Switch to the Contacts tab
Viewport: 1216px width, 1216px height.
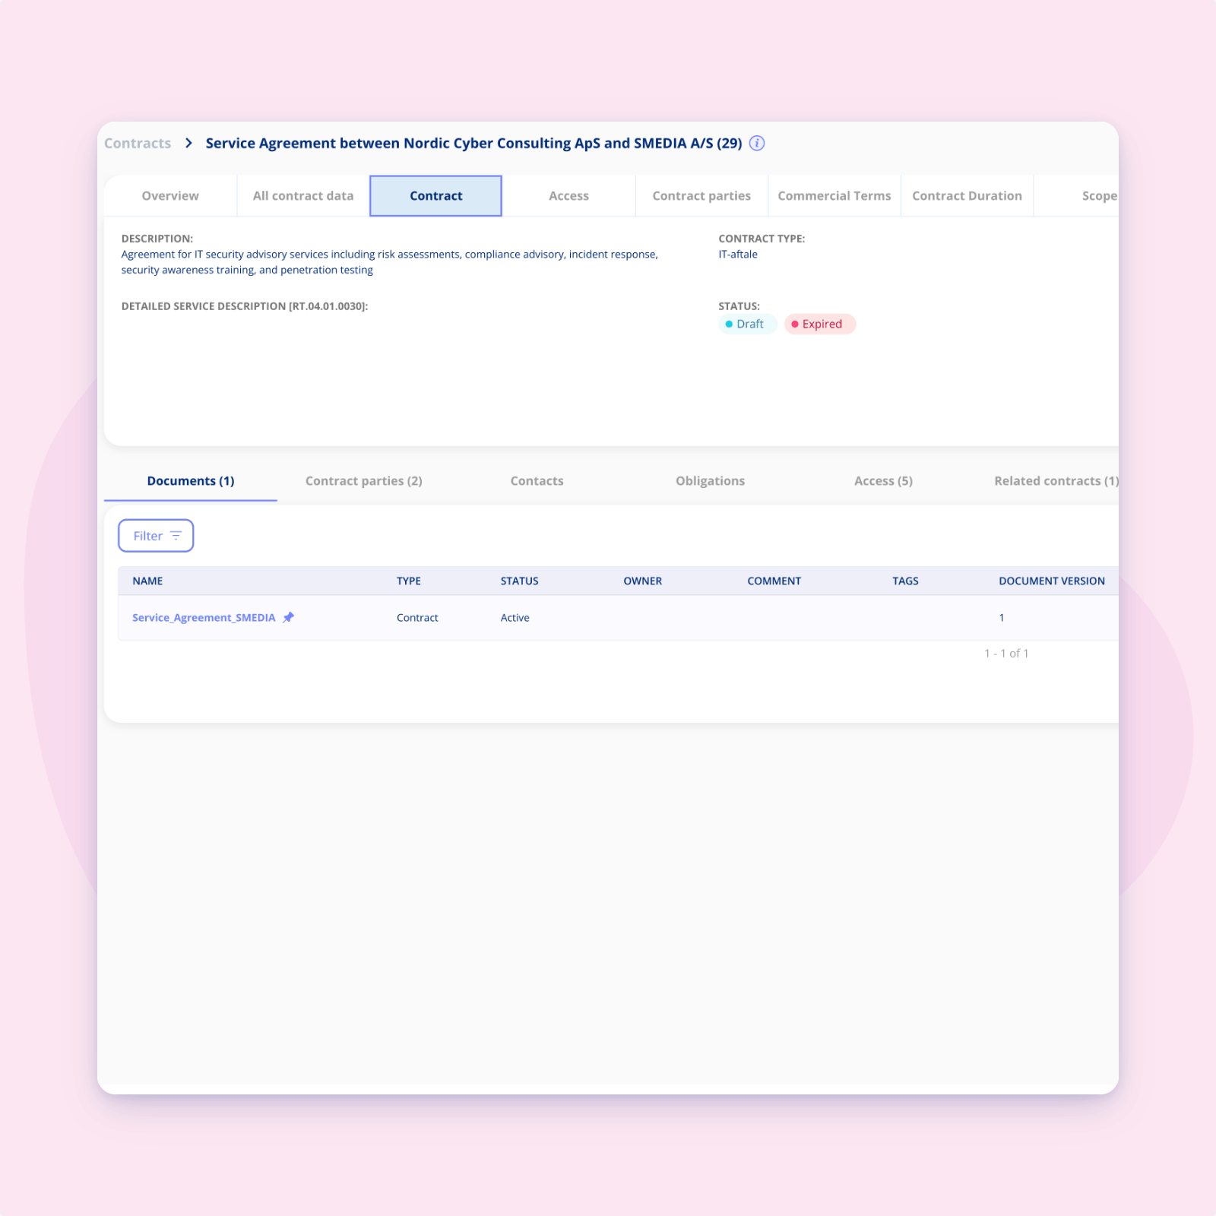pyautogui.click(x=537, y=481)
